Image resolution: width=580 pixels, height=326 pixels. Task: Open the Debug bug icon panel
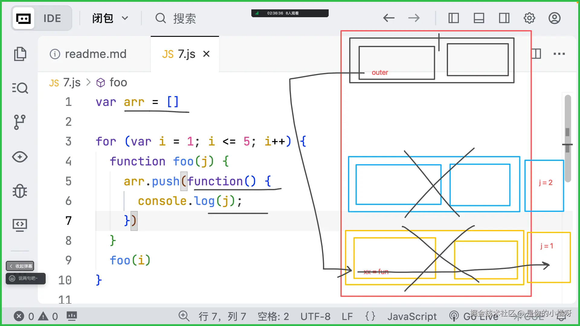click(x=20, y=191)
